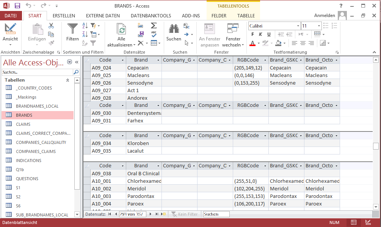Open the DATEI tab
381x227 pixels.
point(11,16)
